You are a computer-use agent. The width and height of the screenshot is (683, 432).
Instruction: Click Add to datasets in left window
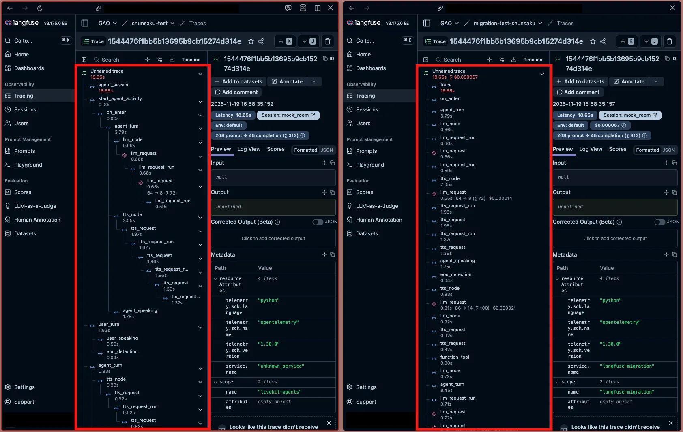point(238,81)
